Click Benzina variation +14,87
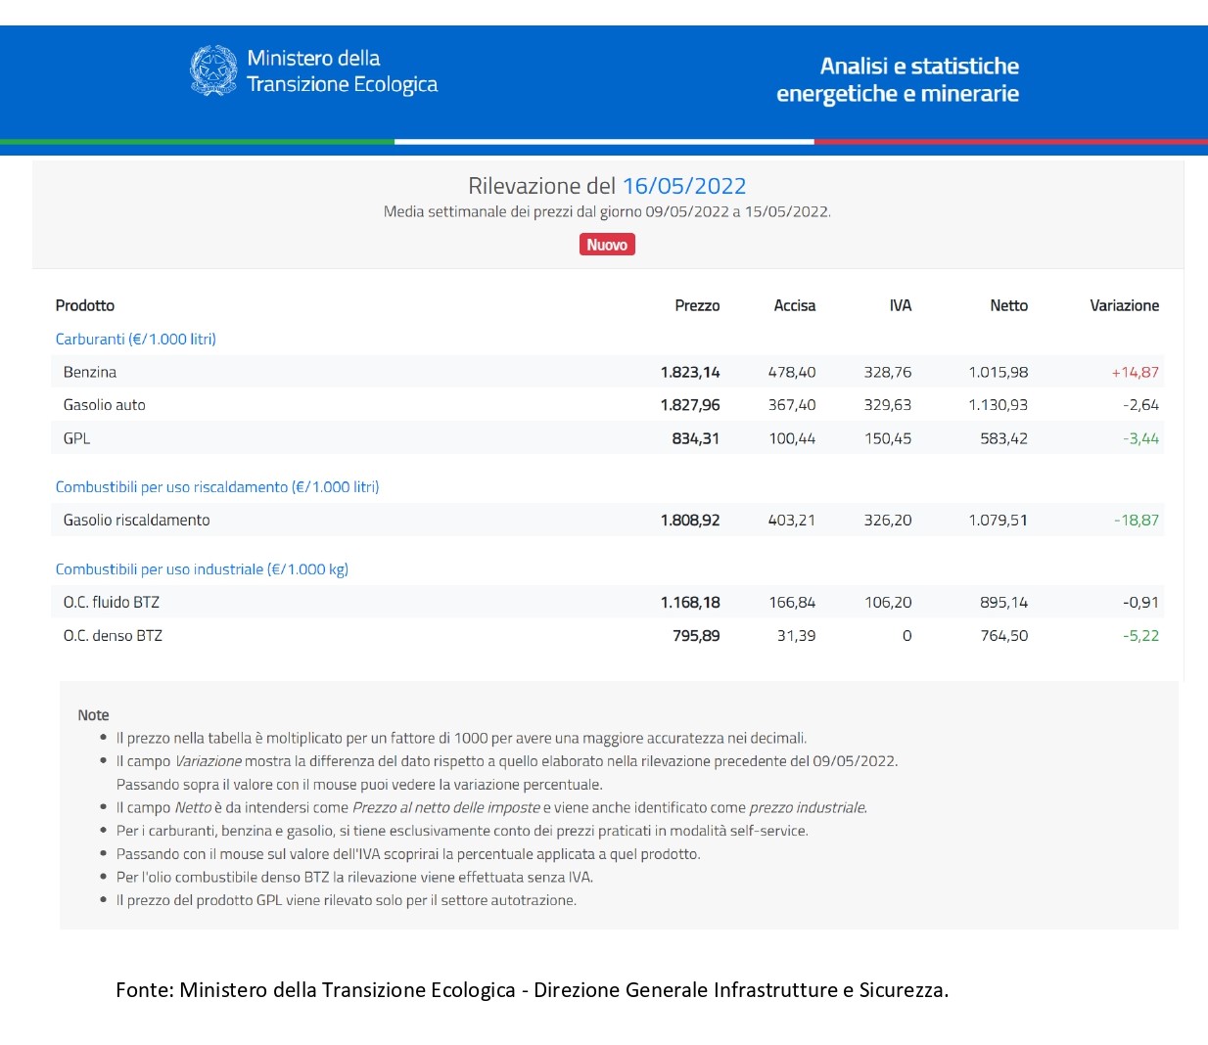The width and height of the screenshot is (1208, 1045). tap(1135, 372)
